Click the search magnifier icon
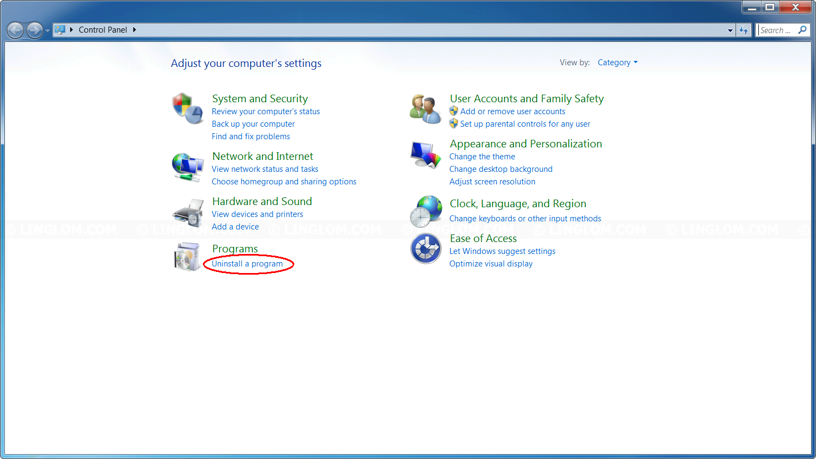816x459 pixels. (802, 30)
